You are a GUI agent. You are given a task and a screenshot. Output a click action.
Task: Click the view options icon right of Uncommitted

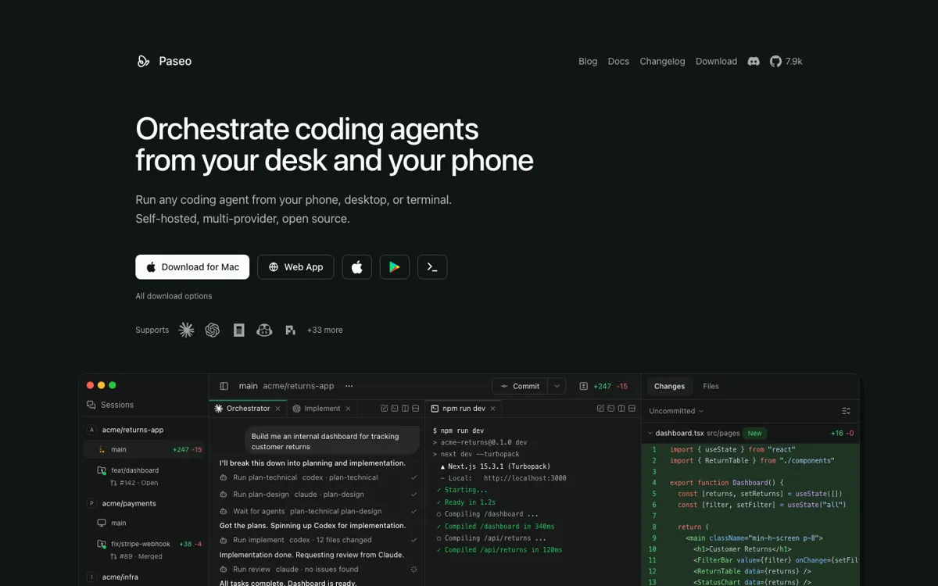point(846,411)
